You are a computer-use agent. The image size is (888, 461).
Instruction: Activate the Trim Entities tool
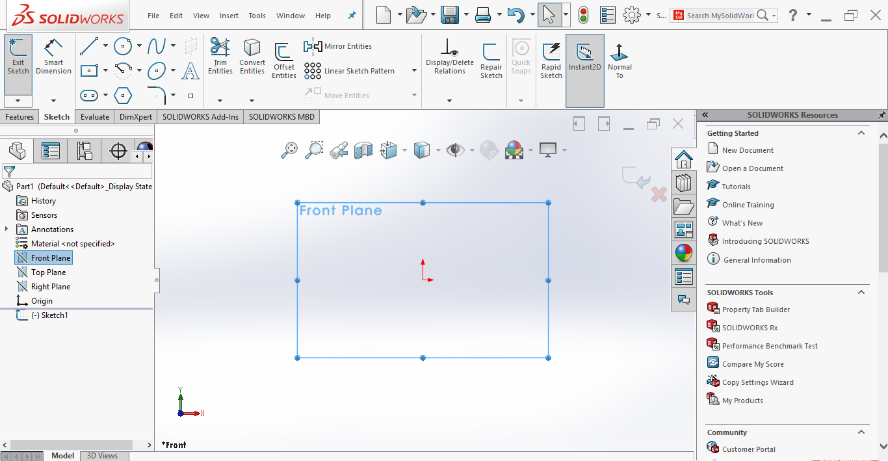pyautogui.click(x=220, y=57)
